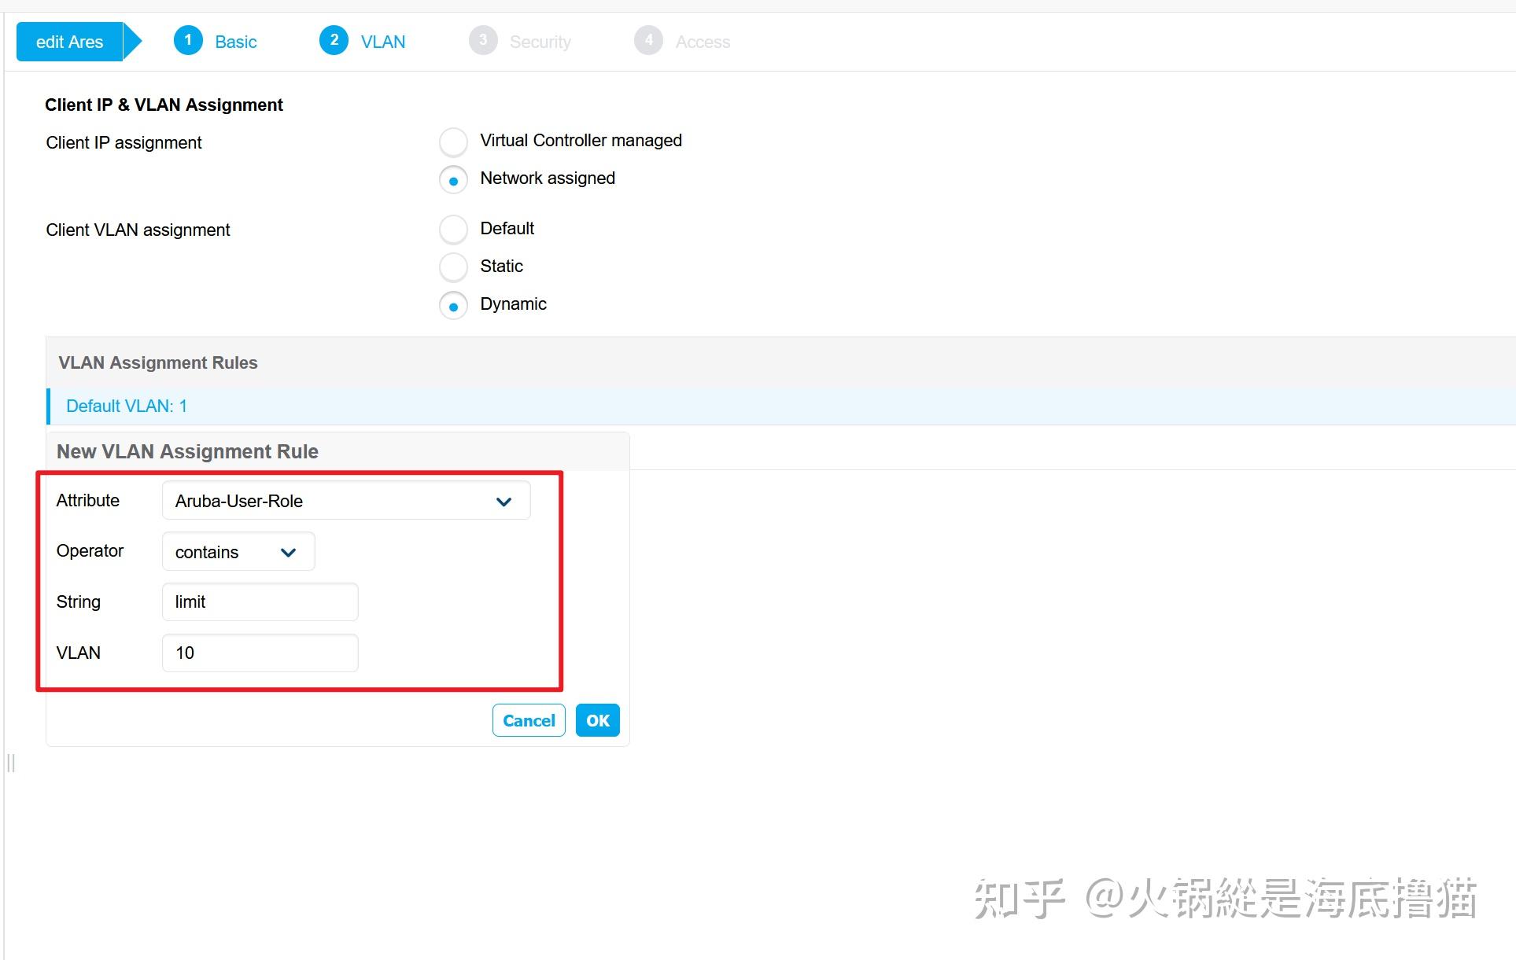
Task: Open the Operator dropdown chevron
Action: [x=287, y=552]
